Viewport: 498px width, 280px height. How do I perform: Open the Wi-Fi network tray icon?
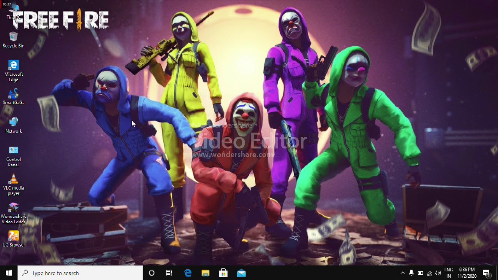430,273
